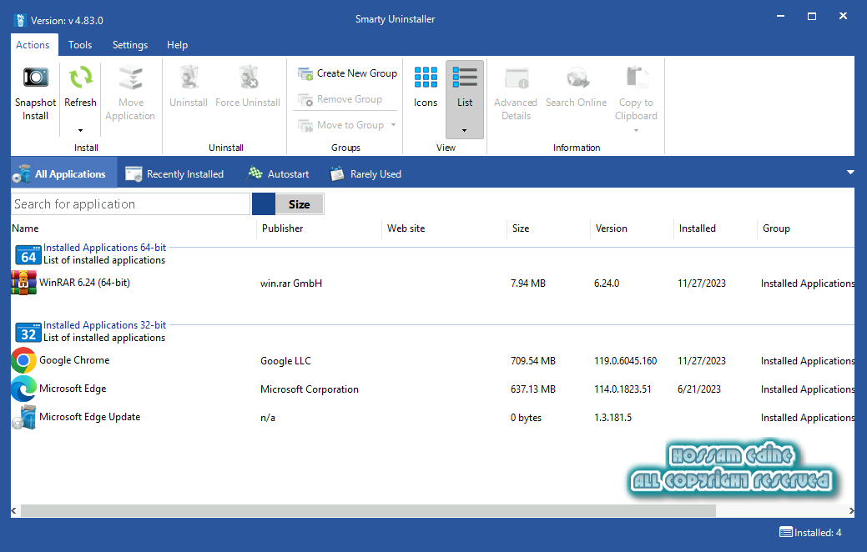Click the Force Uninstall icon
This screenshot has height=552, width=867.
pyautogui.click(x=248, y=78)
